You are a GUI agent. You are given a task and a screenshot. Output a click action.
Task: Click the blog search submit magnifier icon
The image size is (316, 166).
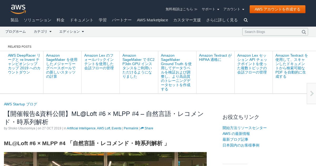point(304,32)
